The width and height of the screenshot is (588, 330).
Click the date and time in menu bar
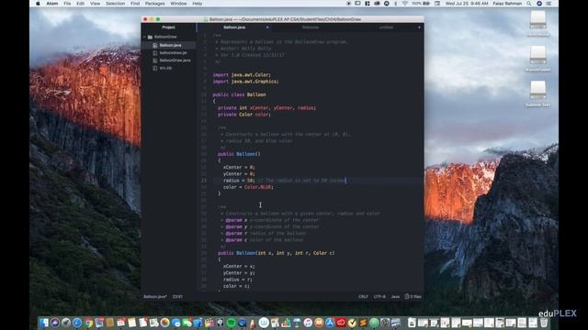(467, 4)
